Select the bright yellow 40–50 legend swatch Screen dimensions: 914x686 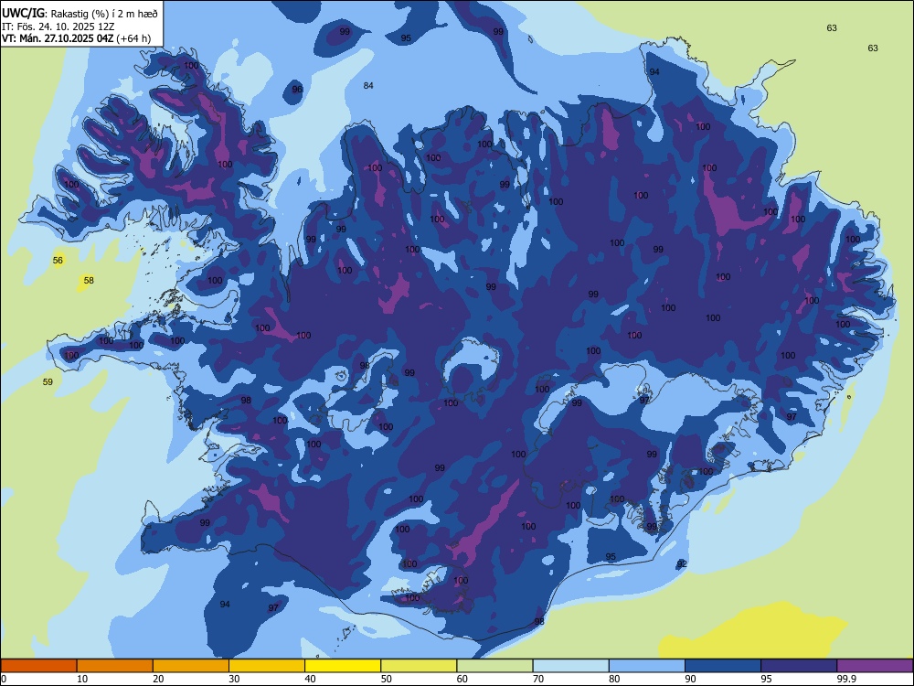(x=343, y=666)
